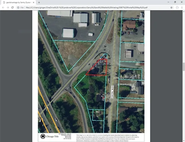Click the north arrow on the map
185x142 pixels.
pyautogui.click(x=40, y=120)
